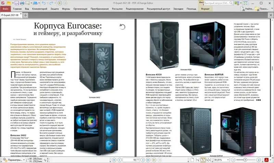The width and height of the screenshot is (274, 163).
Task: Click the vertical scrollbar thumb
Action: (272, 68)
